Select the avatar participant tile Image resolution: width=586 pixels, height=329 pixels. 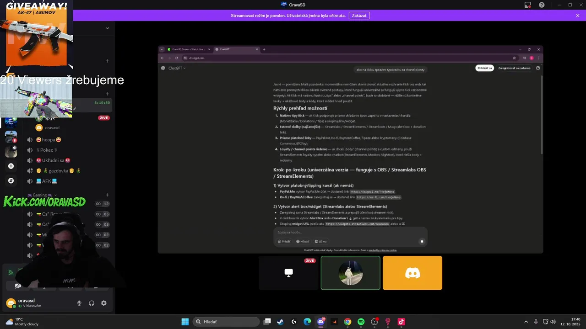pyautogui.click(x=351, y=273)
